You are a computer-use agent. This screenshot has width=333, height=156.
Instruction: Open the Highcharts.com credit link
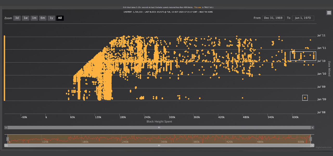[x=324, y=147]
